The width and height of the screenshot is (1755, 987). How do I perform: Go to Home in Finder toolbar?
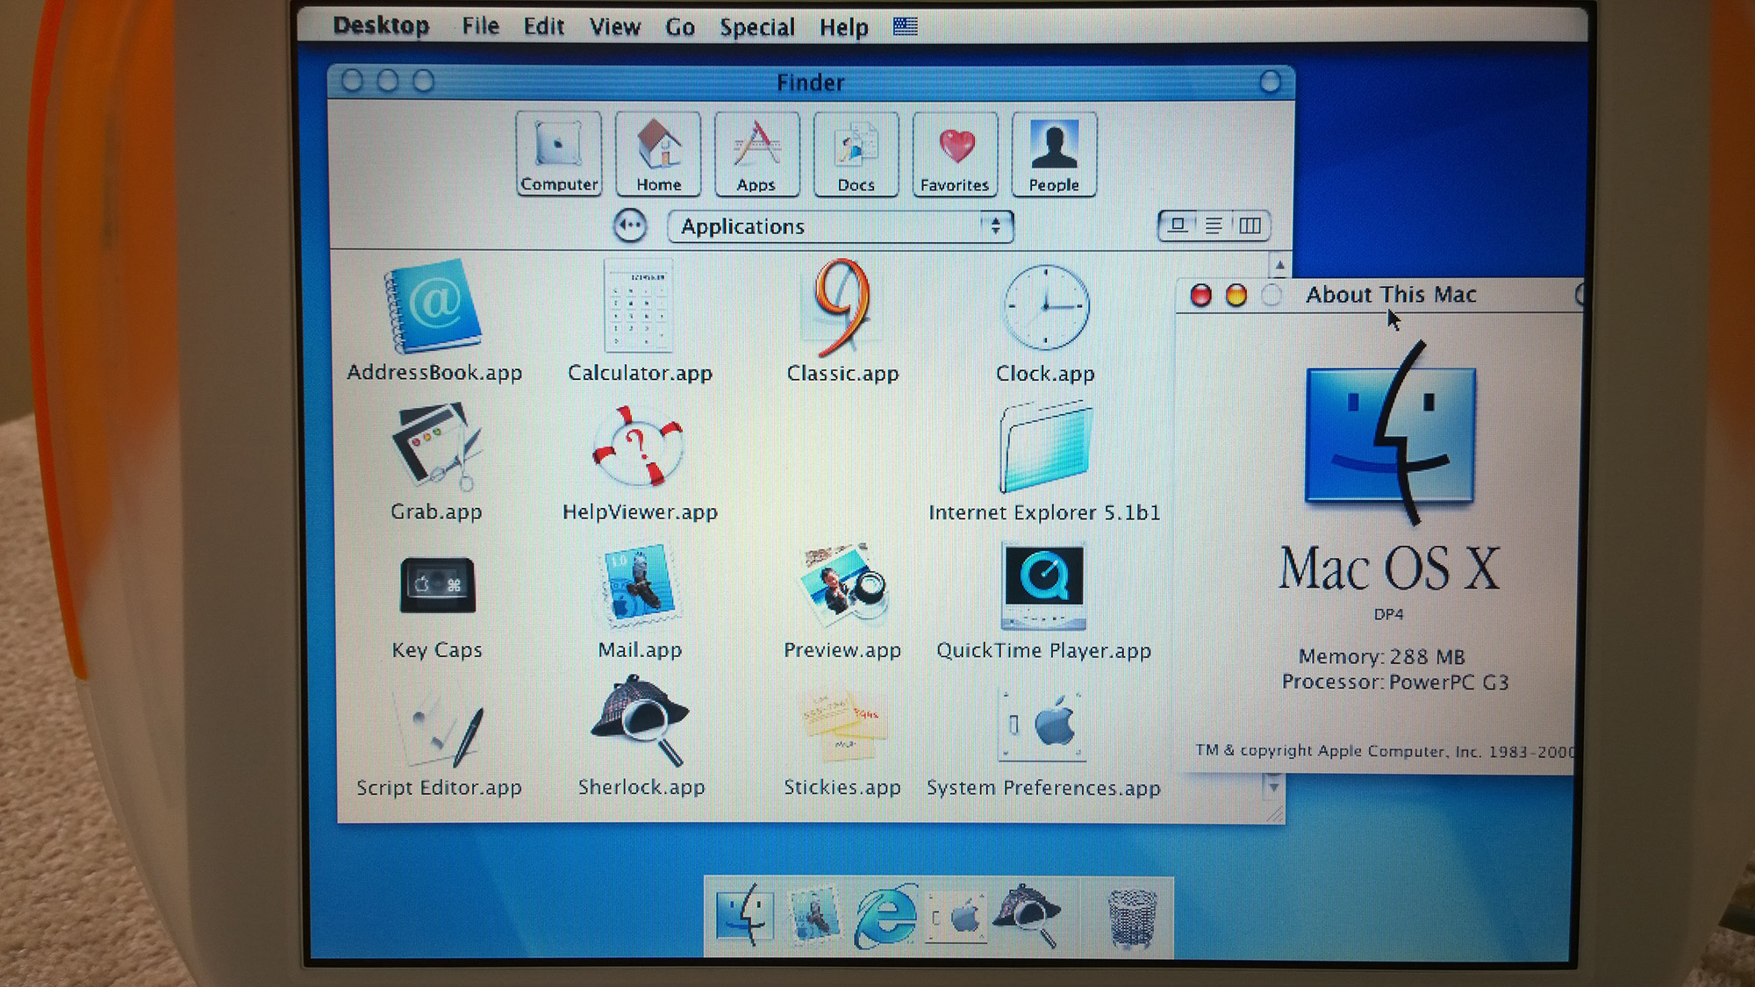click(658, 154)
